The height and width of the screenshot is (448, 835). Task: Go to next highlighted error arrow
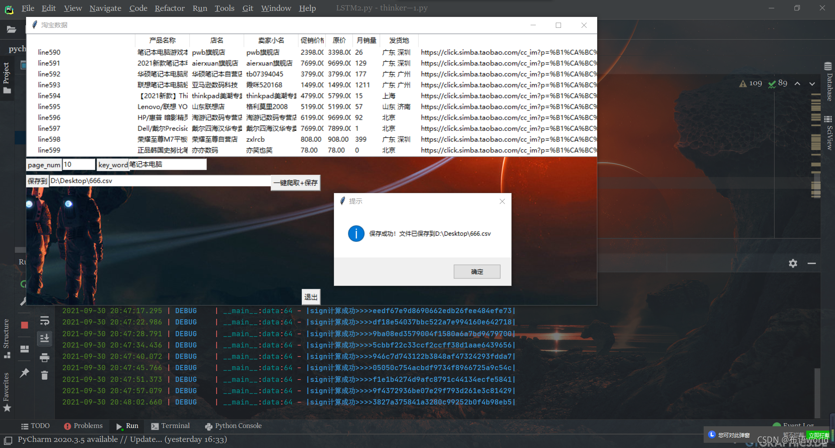[x=812, y=84]
